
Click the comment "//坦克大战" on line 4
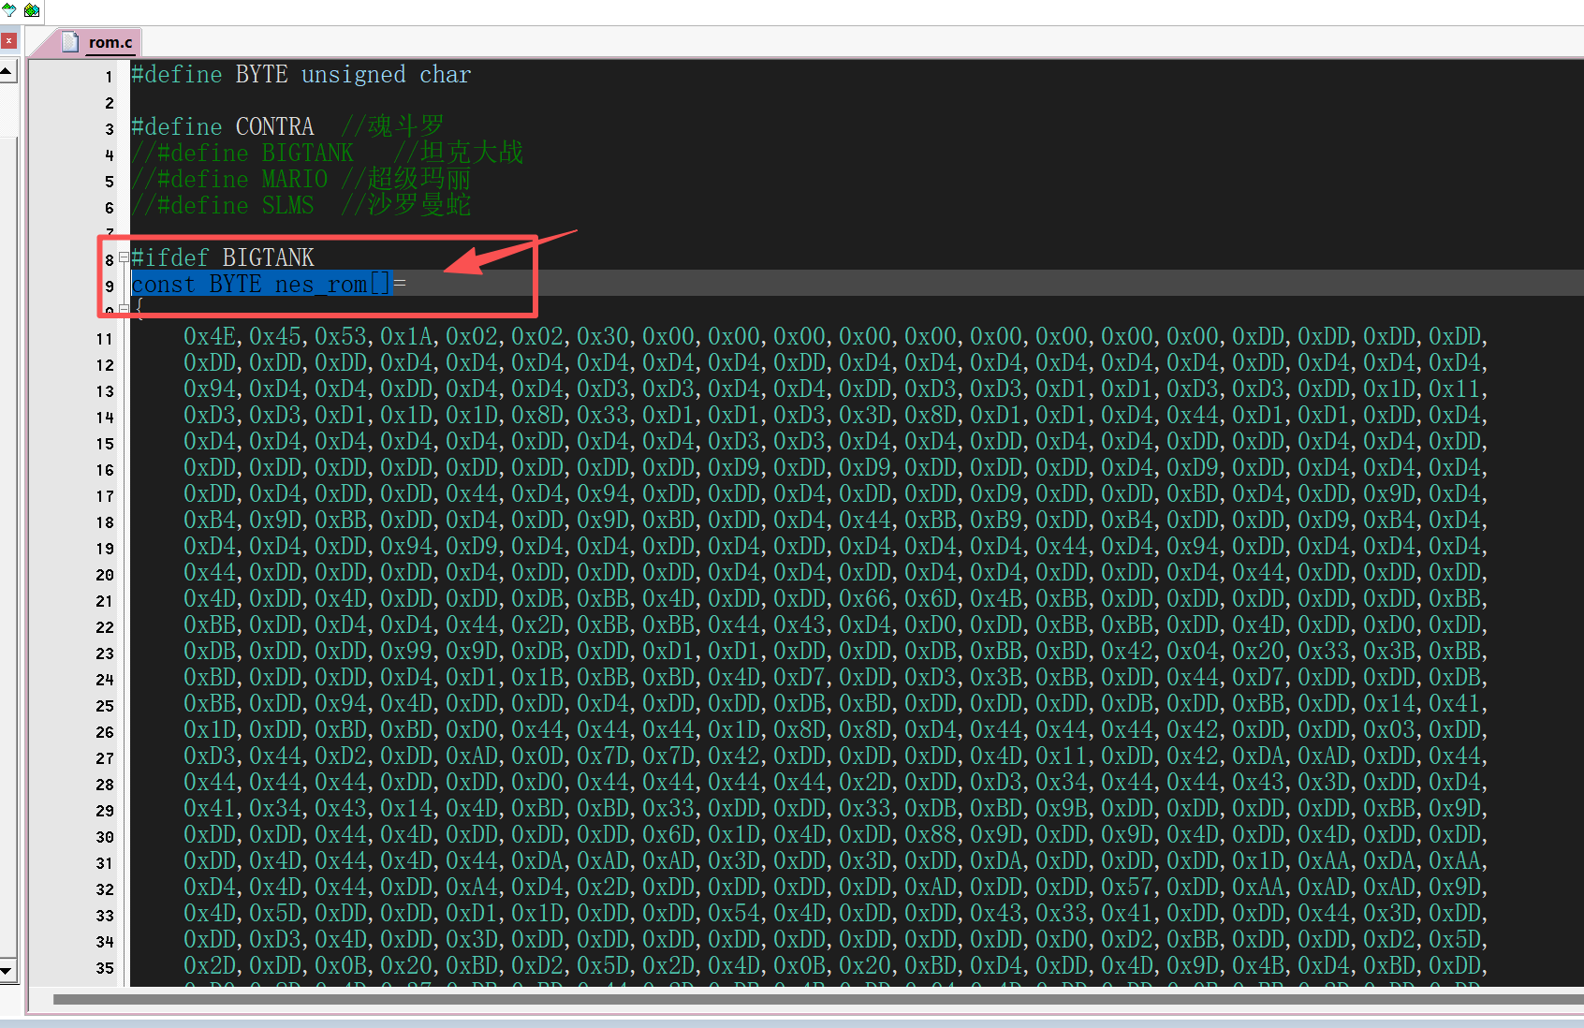point(459,153)
